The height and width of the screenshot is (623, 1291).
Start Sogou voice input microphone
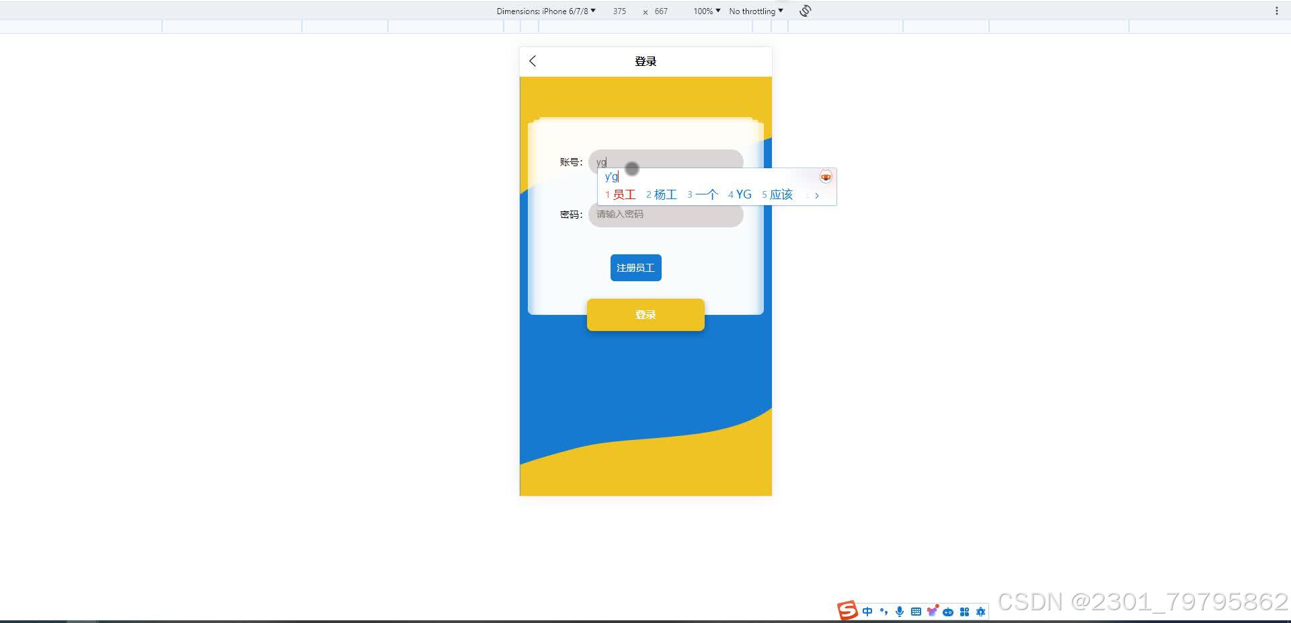[900, 612]
